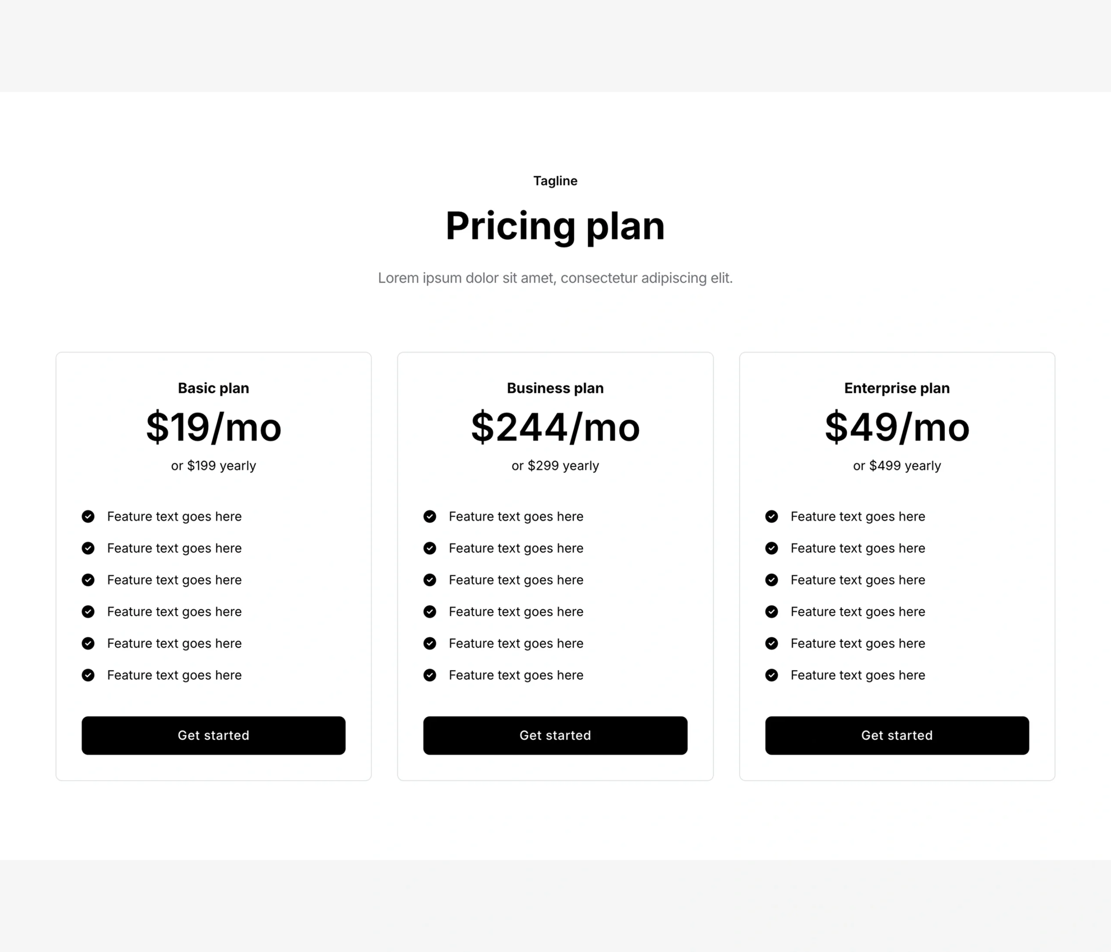Select the Business plan title
The height and width of the screenshot is (952, 1111).
click(555, 388)
